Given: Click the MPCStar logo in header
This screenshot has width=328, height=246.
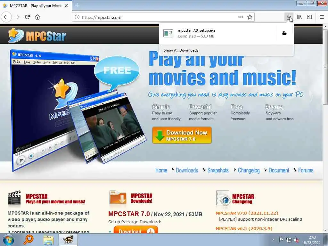Looking at the screenshot, I should (x=37, y=35).
